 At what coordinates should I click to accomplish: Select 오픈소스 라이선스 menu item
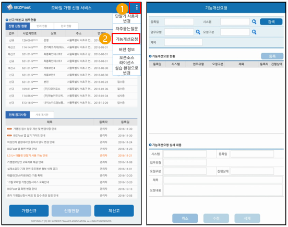point(127,60)
